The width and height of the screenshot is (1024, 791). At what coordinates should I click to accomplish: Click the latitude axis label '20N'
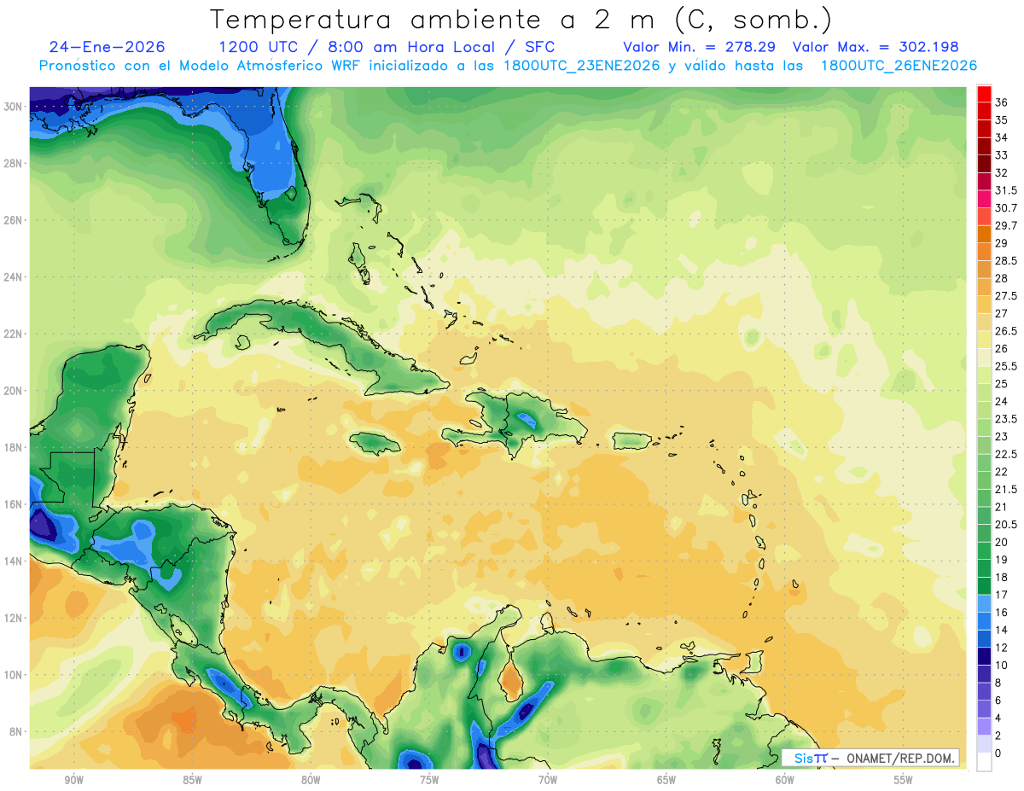coord(12,391)
